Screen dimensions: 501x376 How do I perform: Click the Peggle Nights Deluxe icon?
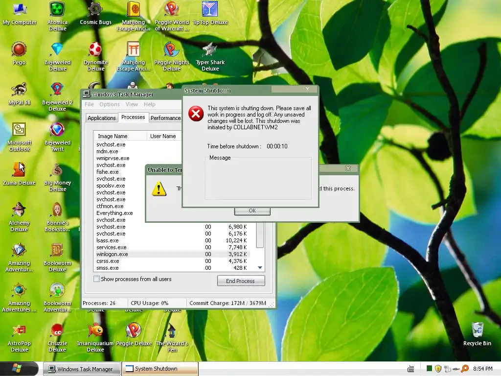click(172, 57)
